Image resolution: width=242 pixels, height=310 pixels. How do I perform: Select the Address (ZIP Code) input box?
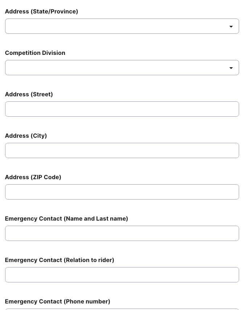tap(122, 192)
